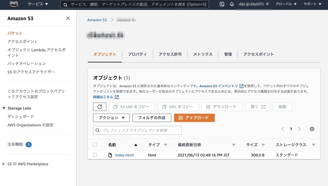Open ブロックパブリックアクセス設定 link
This screenshot has width=328, height=186.
[36, 94]
